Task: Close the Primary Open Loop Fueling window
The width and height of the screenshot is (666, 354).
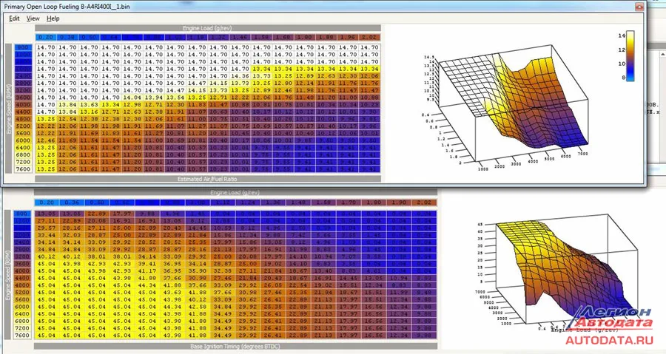Action: pyautogui.click(x=639, y=7)
